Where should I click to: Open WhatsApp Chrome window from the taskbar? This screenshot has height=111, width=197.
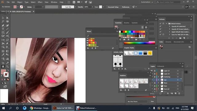tap(40, 108)
